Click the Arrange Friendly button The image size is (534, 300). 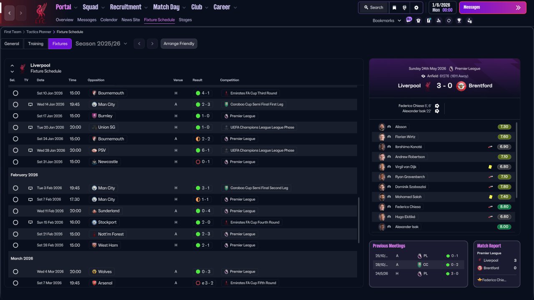(179, 44)
